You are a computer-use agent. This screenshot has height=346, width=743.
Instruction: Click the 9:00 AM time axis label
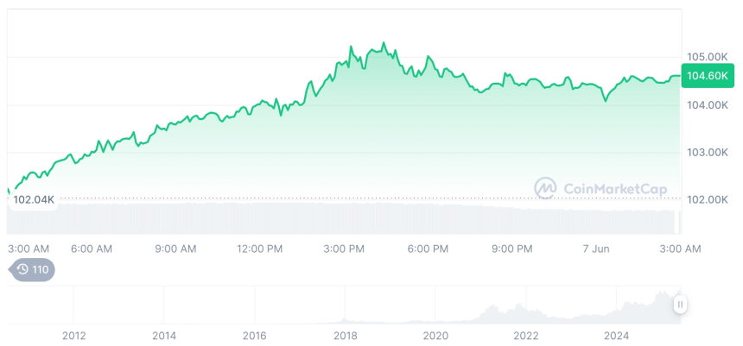tap(175, 248)
